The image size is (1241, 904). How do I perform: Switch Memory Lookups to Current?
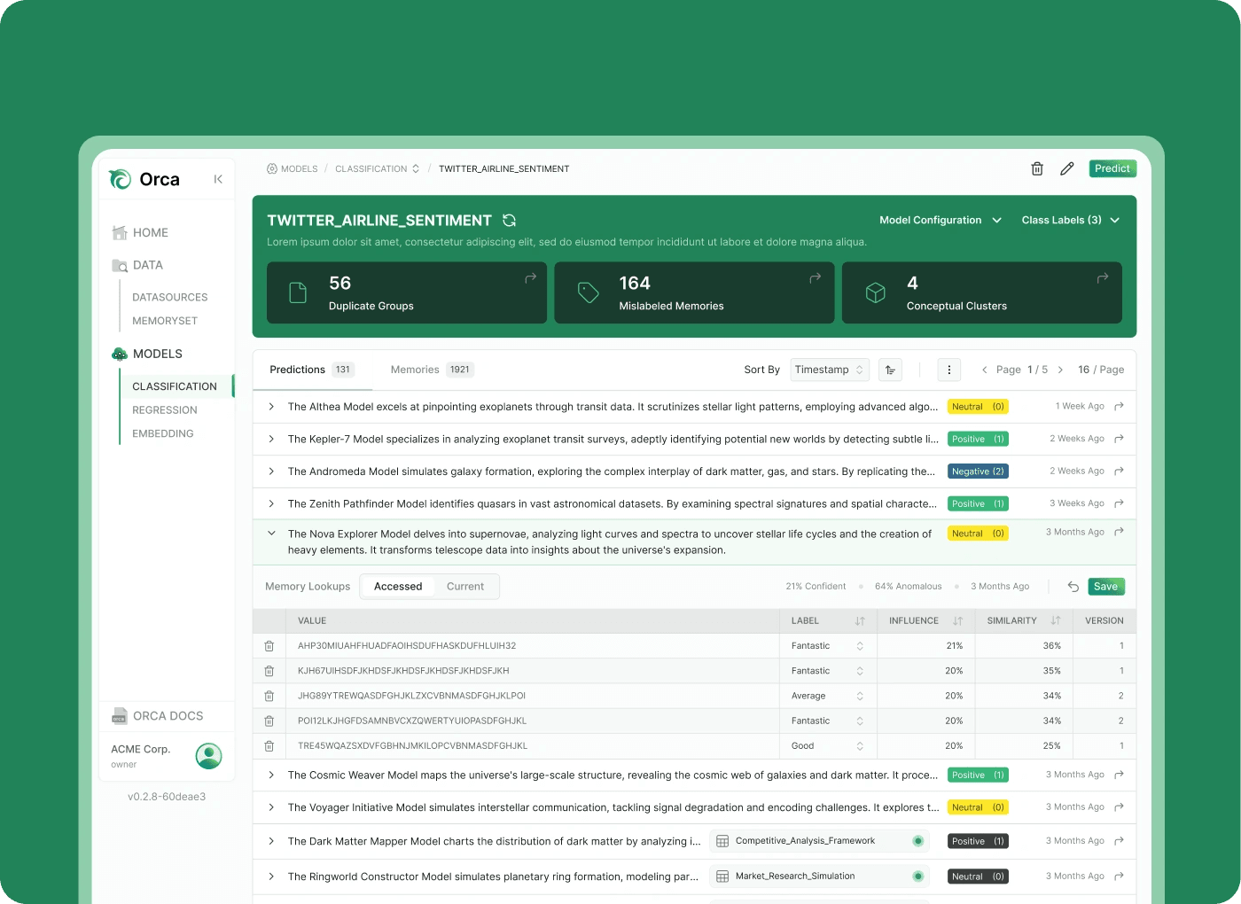tap(465, 587)
